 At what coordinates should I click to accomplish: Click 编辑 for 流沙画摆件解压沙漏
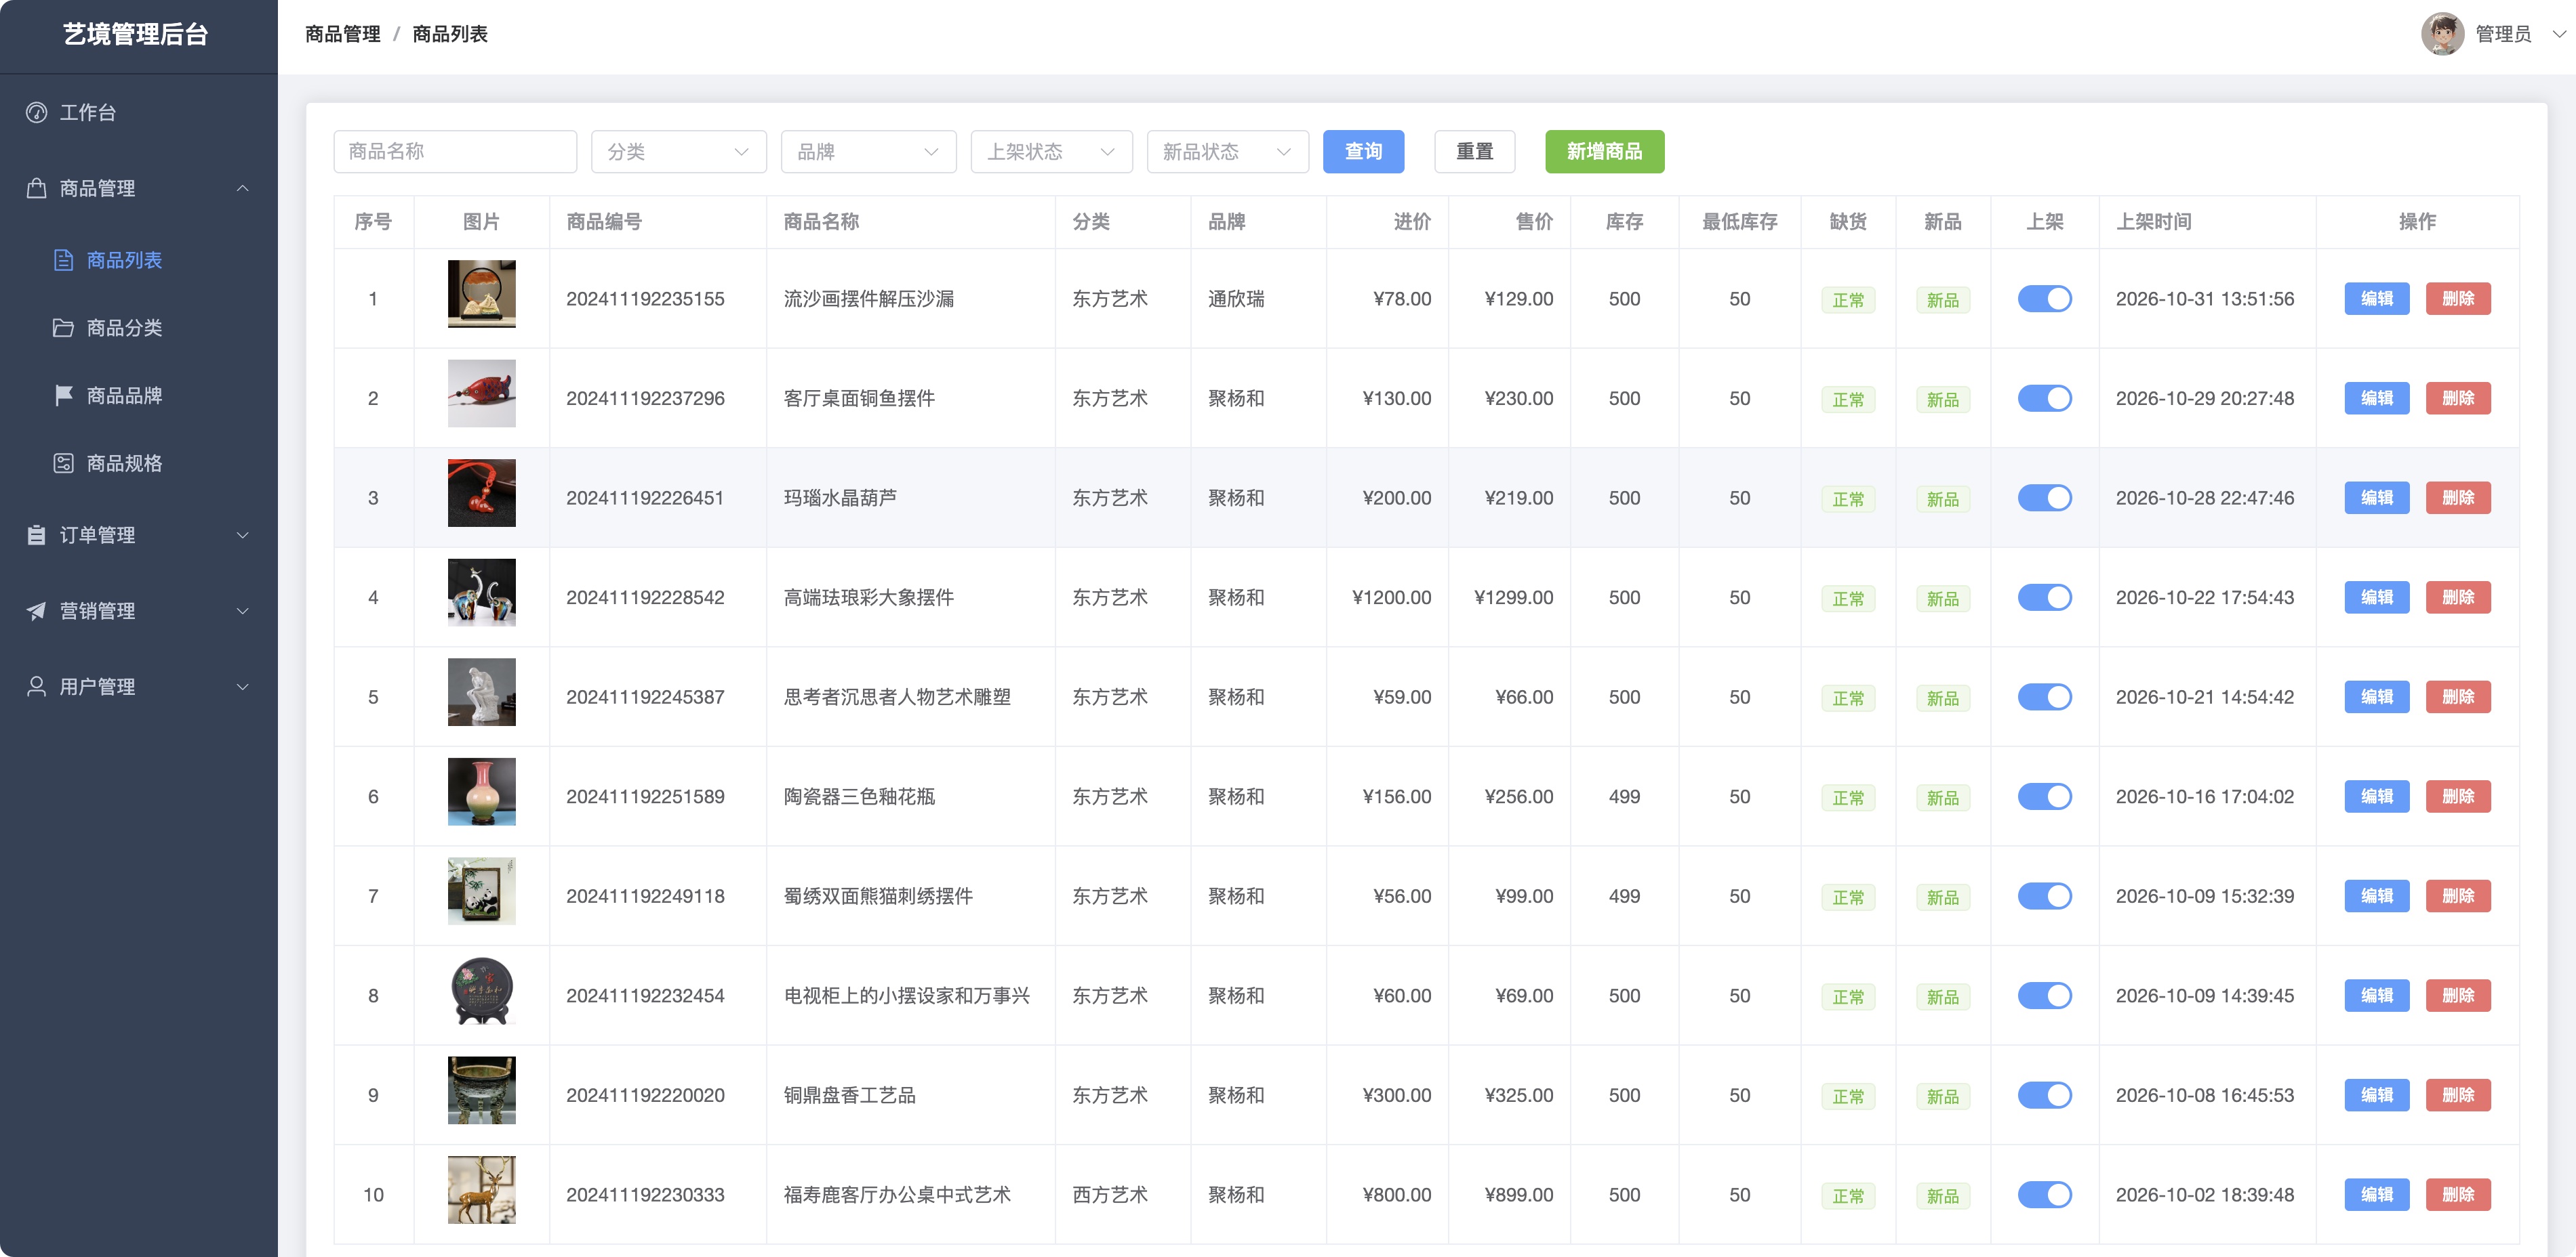tap(2376, 299)
